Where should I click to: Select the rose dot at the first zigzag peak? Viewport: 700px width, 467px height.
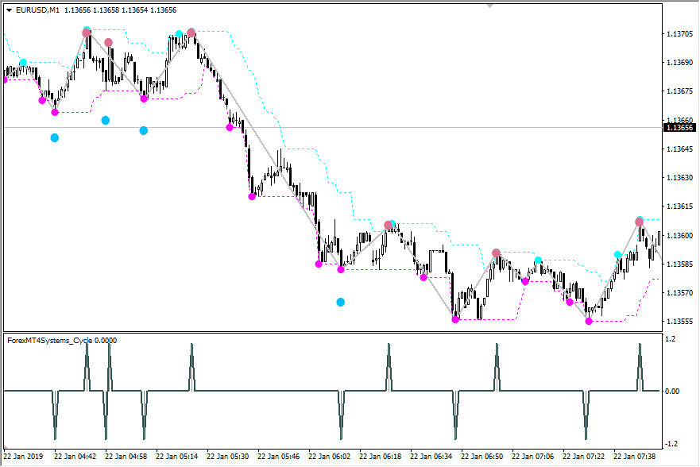click(x=87, y=33)
